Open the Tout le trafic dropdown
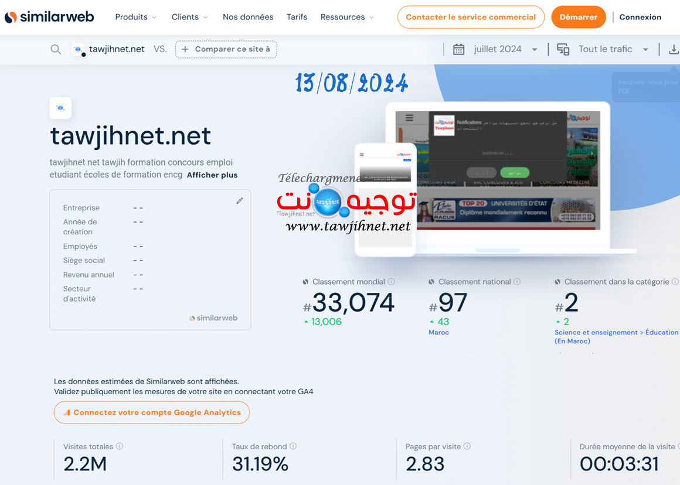 point(614,49)
